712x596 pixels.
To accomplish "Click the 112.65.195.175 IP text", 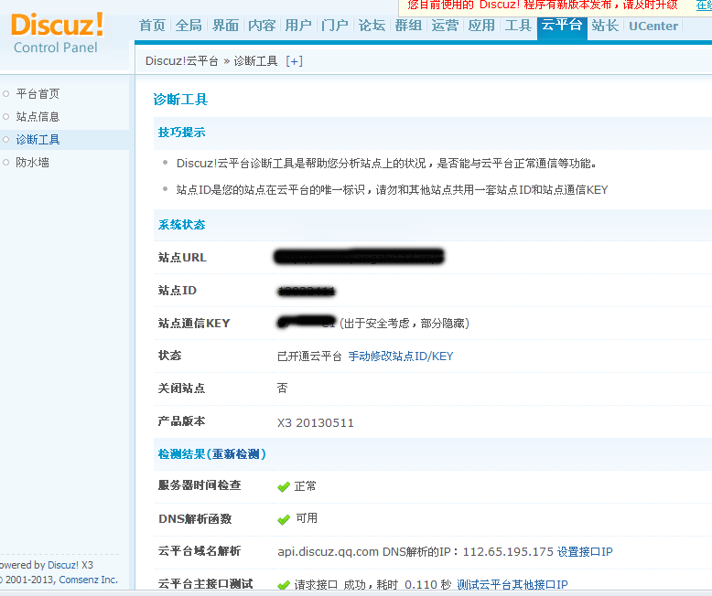I will coord(508,551).
